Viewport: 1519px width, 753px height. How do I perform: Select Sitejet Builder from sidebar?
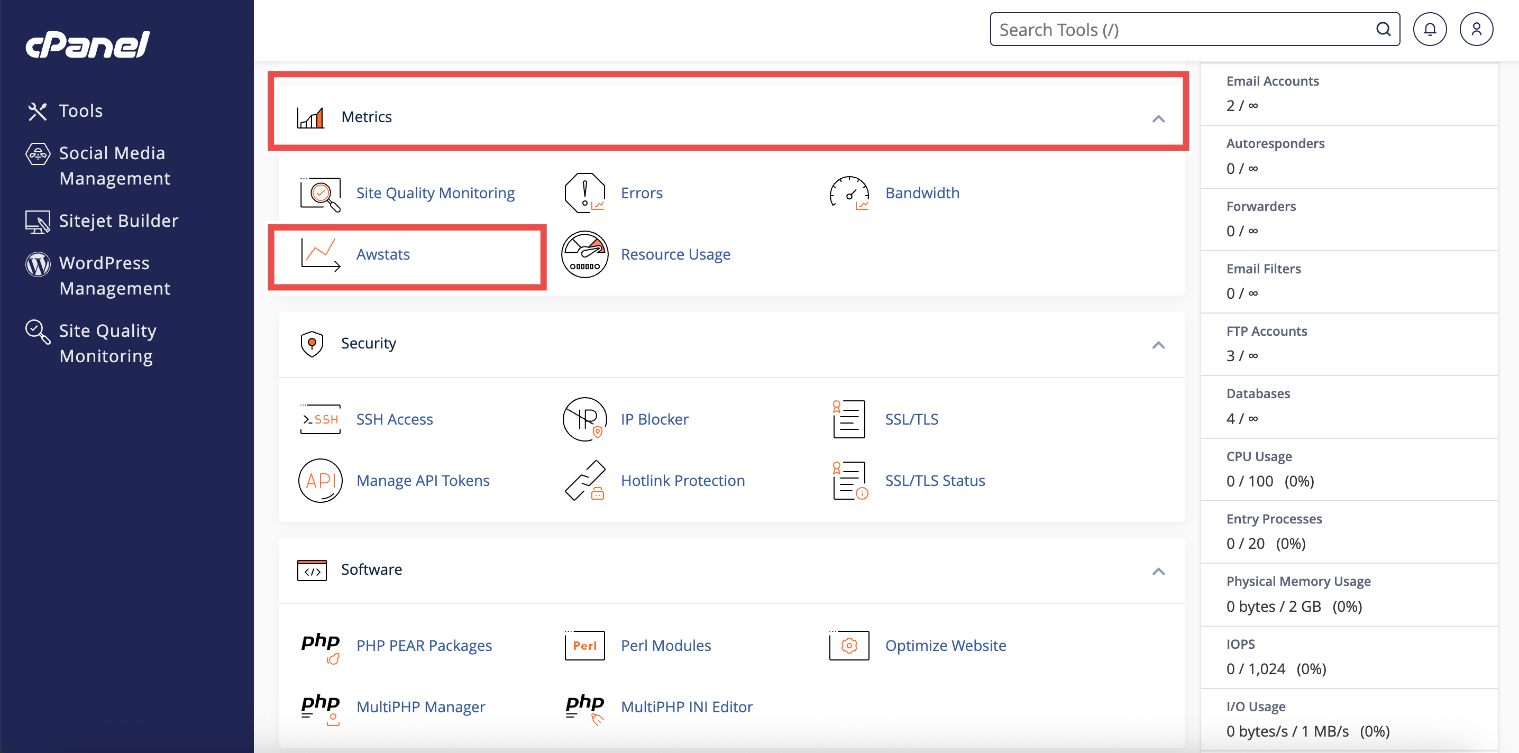(x=118, y=221)
